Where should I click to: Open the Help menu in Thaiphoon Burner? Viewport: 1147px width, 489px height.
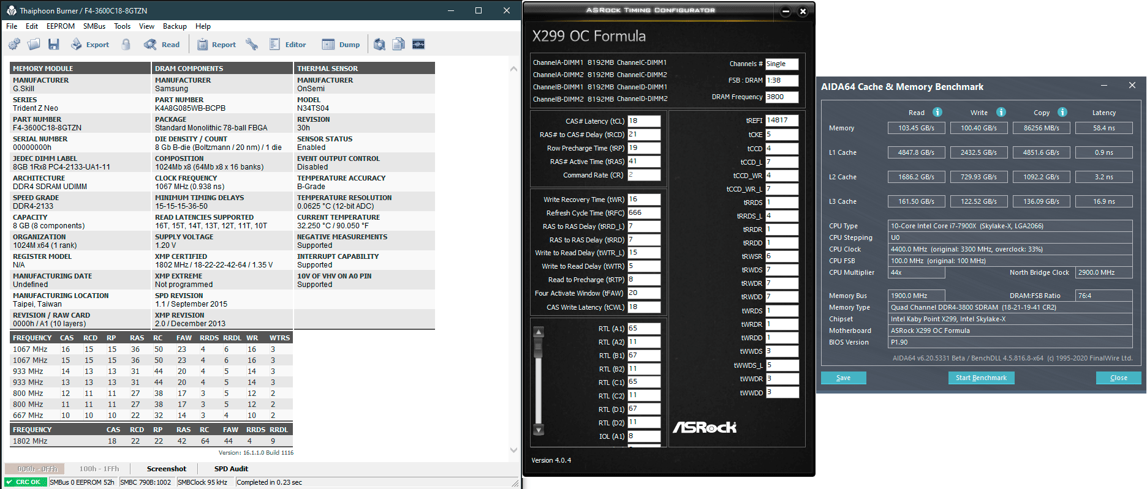tap(203, 26)
